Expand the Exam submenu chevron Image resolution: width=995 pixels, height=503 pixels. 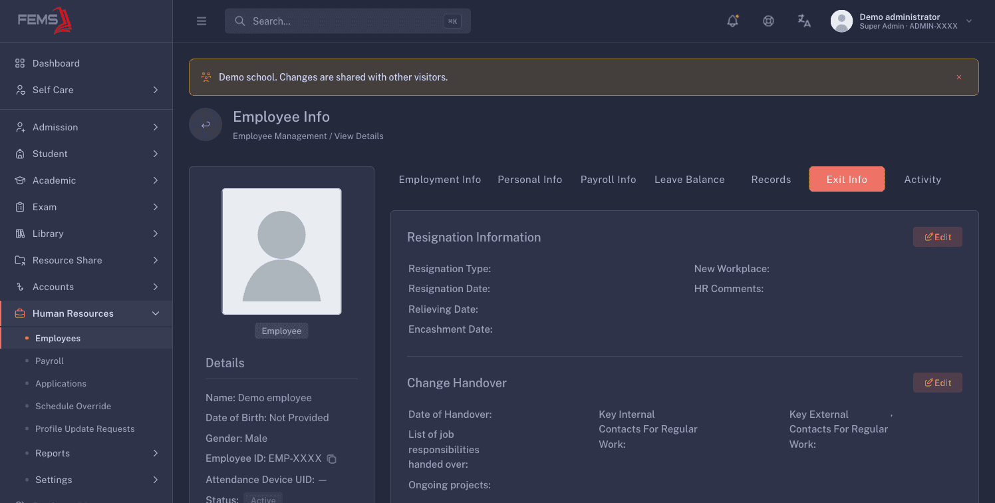click(x=156, y=207)
